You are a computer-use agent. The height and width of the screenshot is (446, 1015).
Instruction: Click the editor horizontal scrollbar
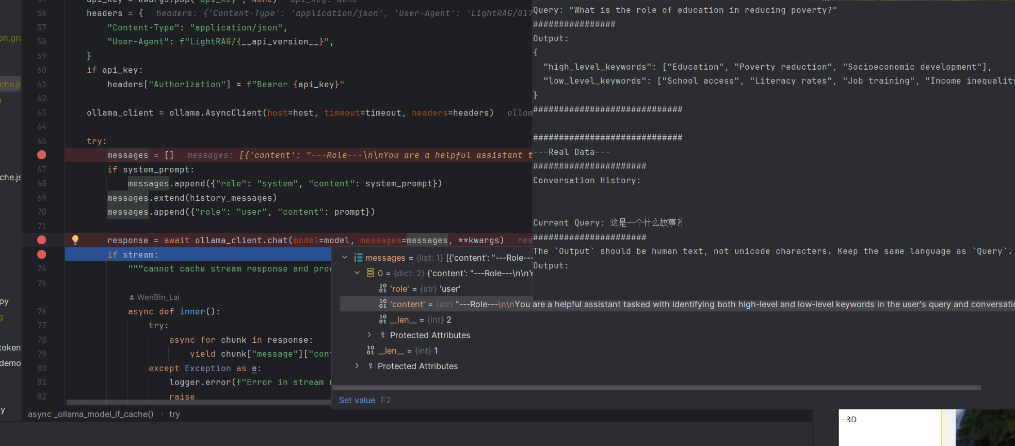(199, 402)
